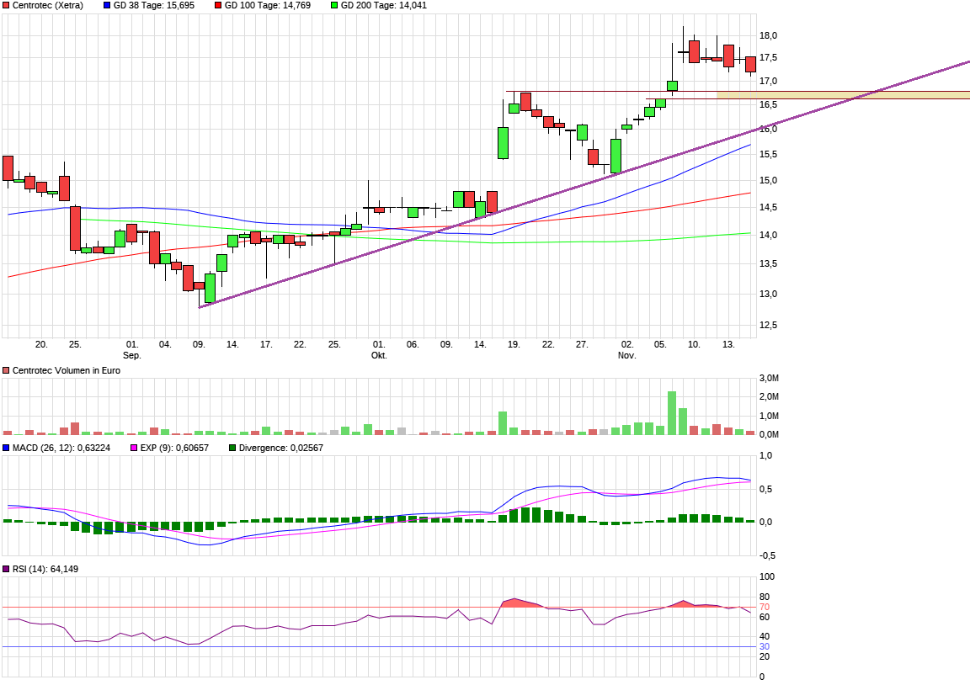This screenshot has width=970, height=685.
Task: Click the dark green Divergence legend swatch
Action: [x=233, y=448]
